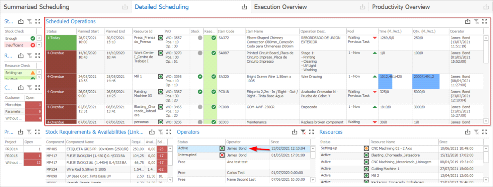Click the export icon in Resources panel

pos(468,132)
